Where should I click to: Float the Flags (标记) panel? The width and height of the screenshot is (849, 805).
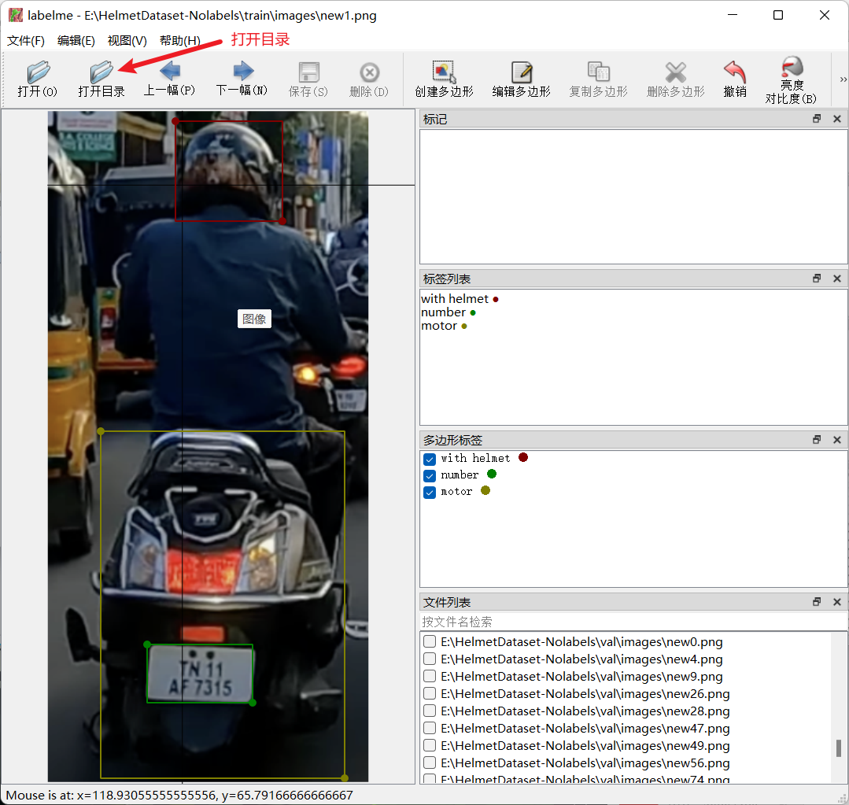[x=817, y=119]
